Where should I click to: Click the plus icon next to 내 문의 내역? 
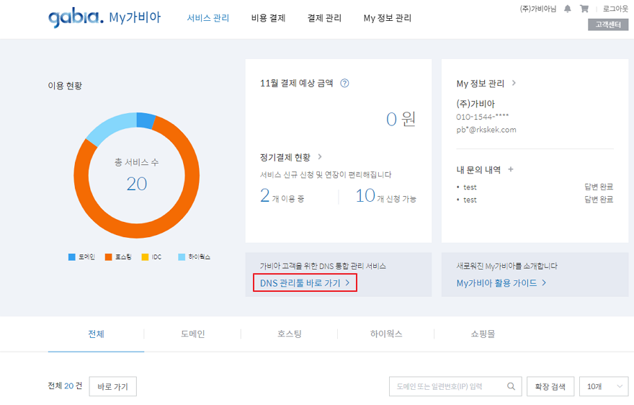[511, 169]
